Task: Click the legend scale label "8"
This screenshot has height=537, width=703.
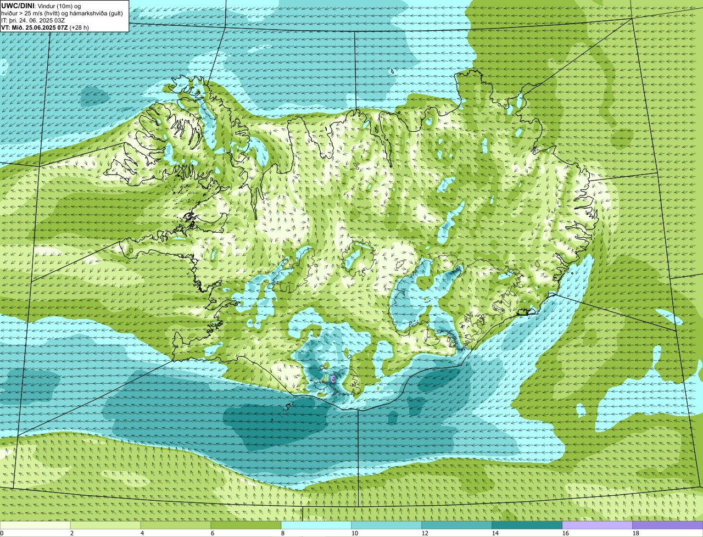Action: click(x=283, y=533)
